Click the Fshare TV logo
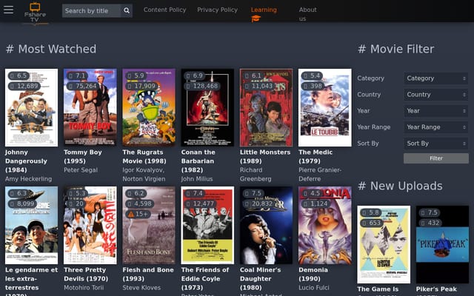The height and width of the screenshot is (296, 474). 35,13
